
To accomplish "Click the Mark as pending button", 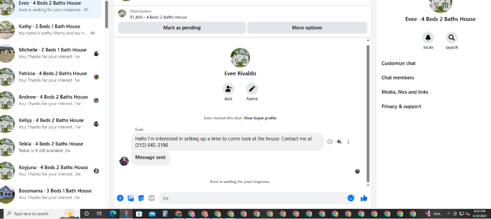I will coord(182,28).
